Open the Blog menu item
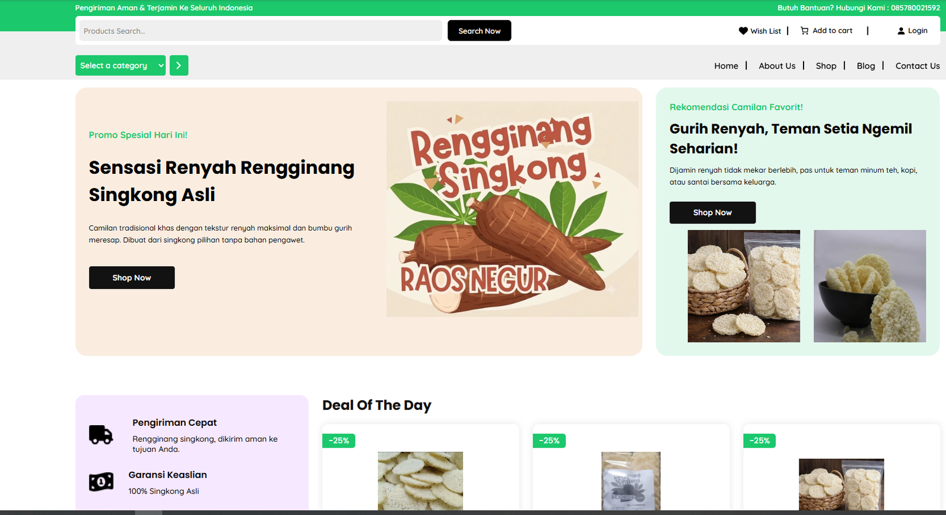Image resolution: width=946 pixels, height=515 pixels. [866, 66]
